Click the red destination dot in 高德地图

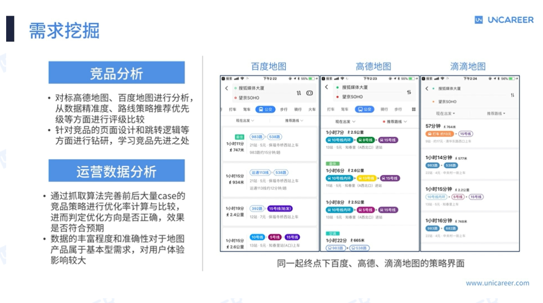coord(337,97)
